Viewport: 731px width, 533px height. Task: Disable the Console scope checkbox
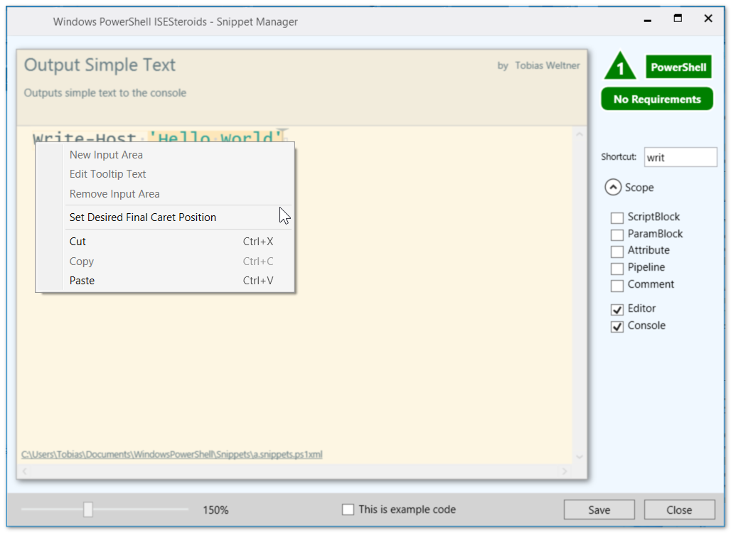tap(617, 326)
